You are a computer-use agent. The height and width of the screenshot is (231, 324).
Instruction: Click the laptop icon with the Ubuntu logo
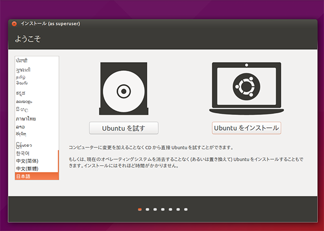coord(247,89)
